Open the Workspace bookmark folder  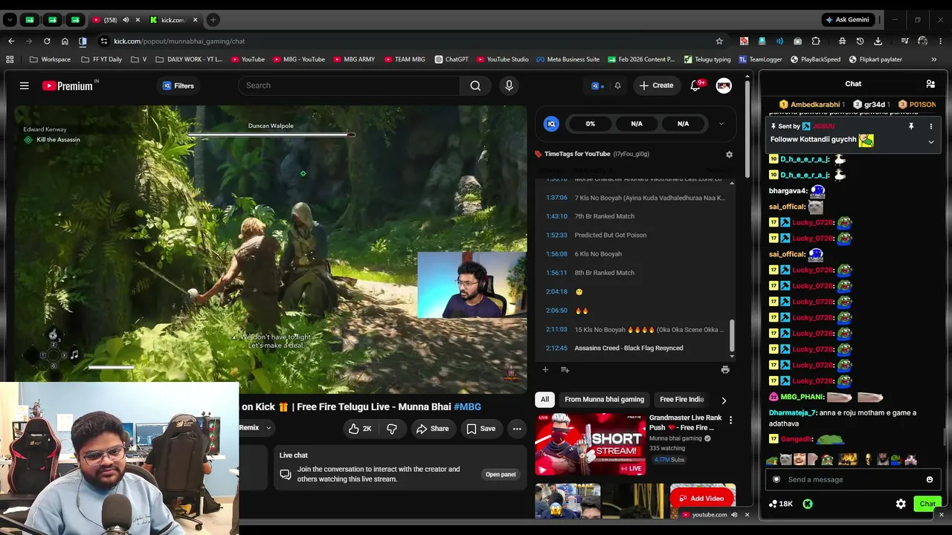pyautogui.click(x=51, y=59)
